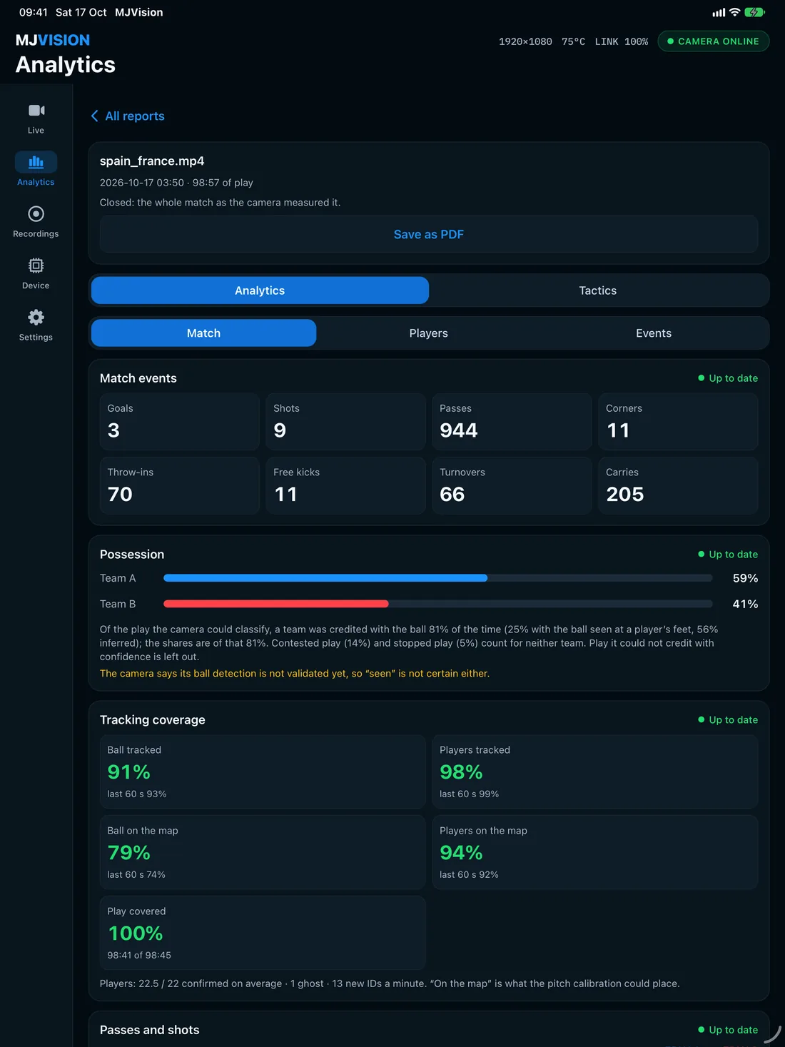Image resolution: width=785 pixels, height=1047 pixels.
Task: Click the Carries 205 stat card
Action: coord(678,486)
